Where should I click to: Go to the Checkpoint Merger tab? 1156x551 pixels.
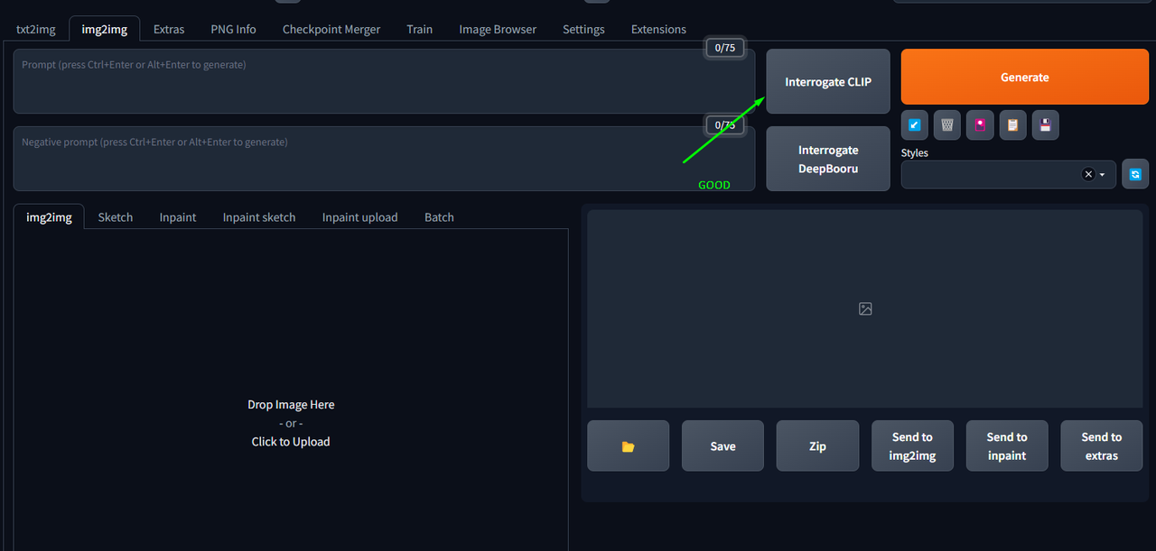331,29
